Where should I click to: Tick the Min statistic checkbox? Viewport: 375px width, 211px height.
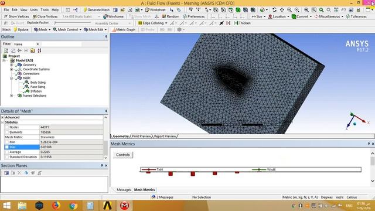click(7, 142)
